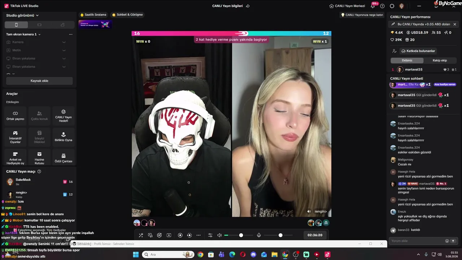The image size is (462, 260).
Task: Switch to the Ekibiniz tab
Action: pos(407,60)
